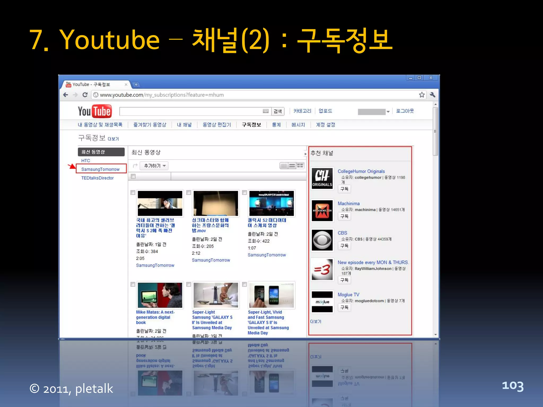Select the HTC subscription

86,161
